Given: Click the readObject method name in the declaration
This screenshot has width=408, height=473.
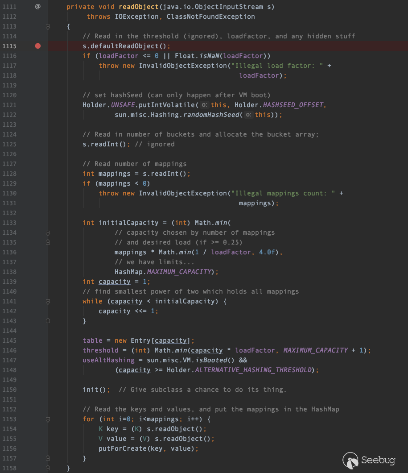Looking at the screenshot, I should [x=139, y=7].
